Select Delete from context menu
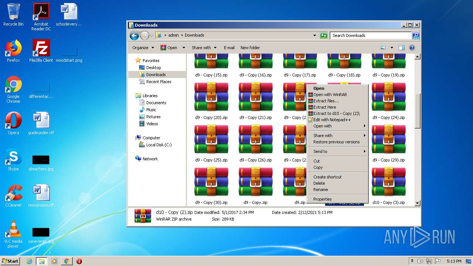473x266 pixels. click(338, 183)
